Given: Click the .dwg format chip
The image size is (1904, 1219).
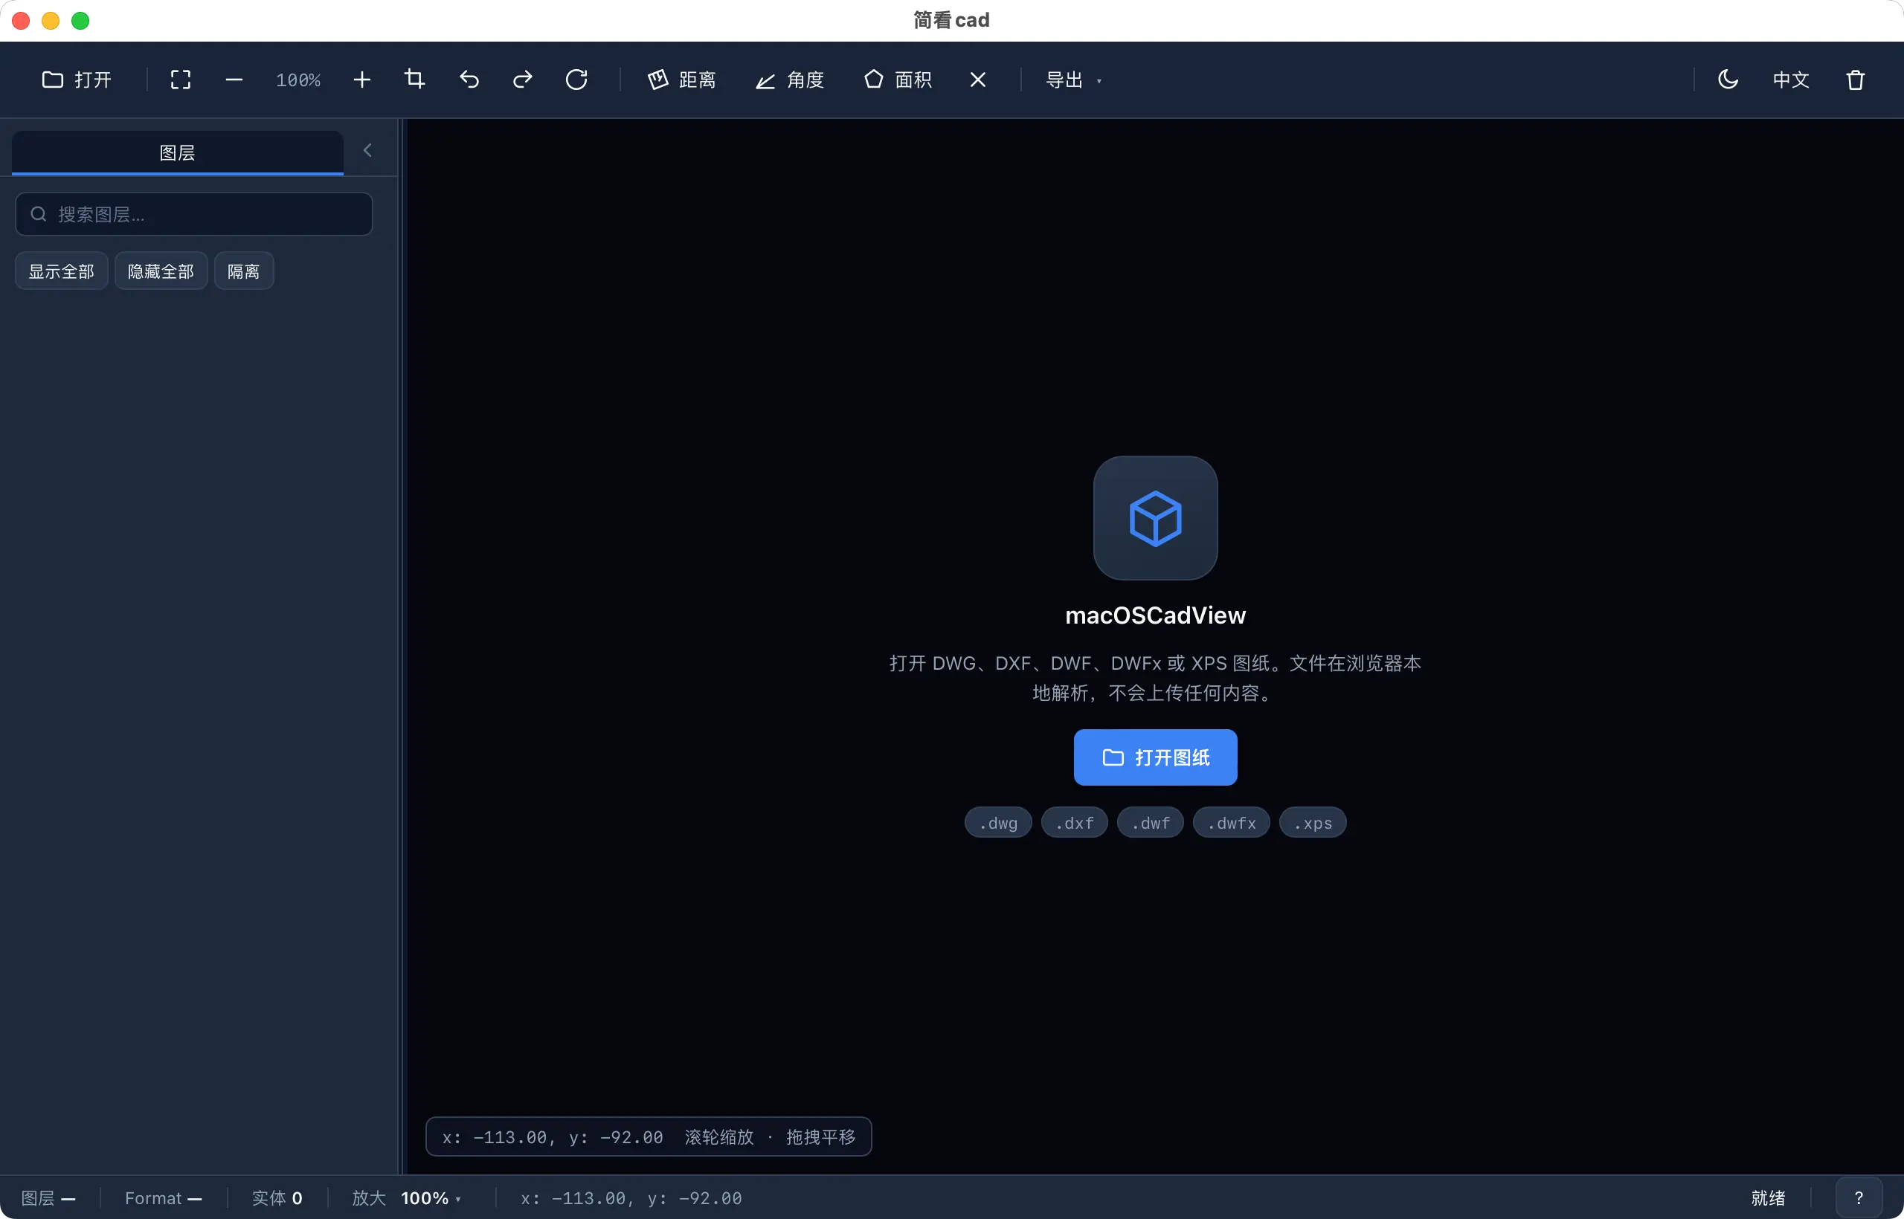Looking at the screenshot, I should 998,824.
